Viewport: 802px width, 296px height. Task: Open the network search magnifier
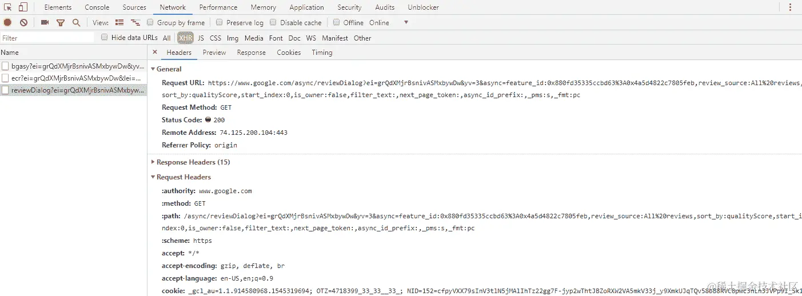(x=76, y=23)
